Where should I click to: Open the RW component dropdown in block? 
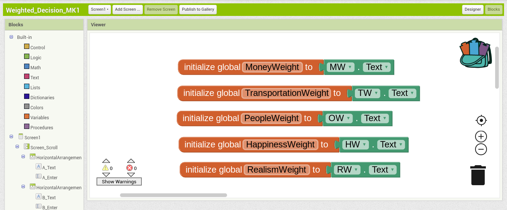pyautogui.click(x=347, y=170)
